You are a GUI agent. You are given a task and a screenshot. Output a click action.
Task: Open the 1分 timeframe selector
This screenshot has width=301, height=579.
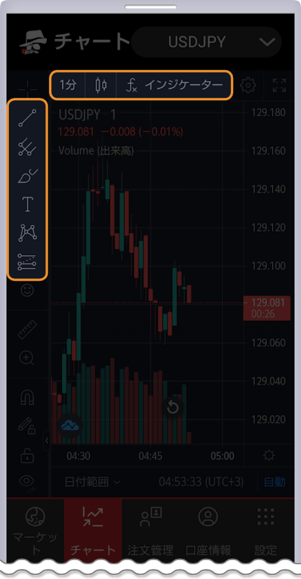[x=68, y=85]
